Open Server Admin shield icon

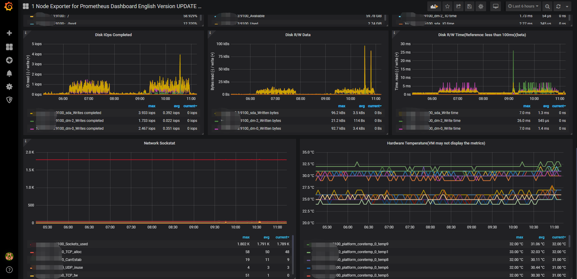[9, 100]
